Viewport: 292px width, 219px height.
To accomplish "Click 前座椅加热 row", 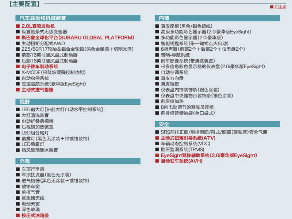I will (x=169, y=101).
